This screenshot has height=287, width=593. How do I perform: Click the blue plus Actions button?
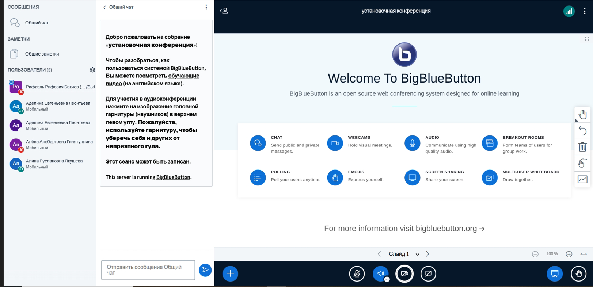pos(230,273)
